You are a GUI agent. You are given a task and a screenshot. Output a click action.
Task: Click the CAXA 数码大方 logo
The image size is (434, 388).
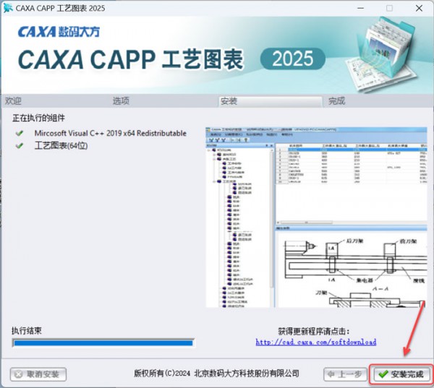tap(59, 32)
